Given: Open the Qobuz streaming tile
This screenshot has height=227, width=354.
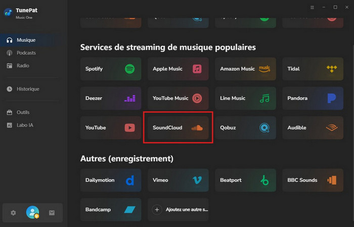Looking at the screenshot, I should pos(245,128).
